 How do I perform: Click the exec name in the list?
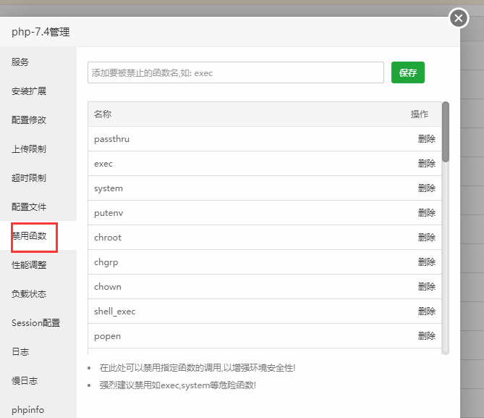[103, 164]
